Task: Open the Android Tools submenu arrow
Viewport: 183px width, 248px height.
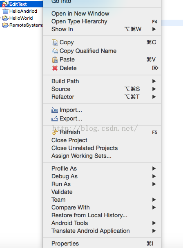Action: pos(154,223)
